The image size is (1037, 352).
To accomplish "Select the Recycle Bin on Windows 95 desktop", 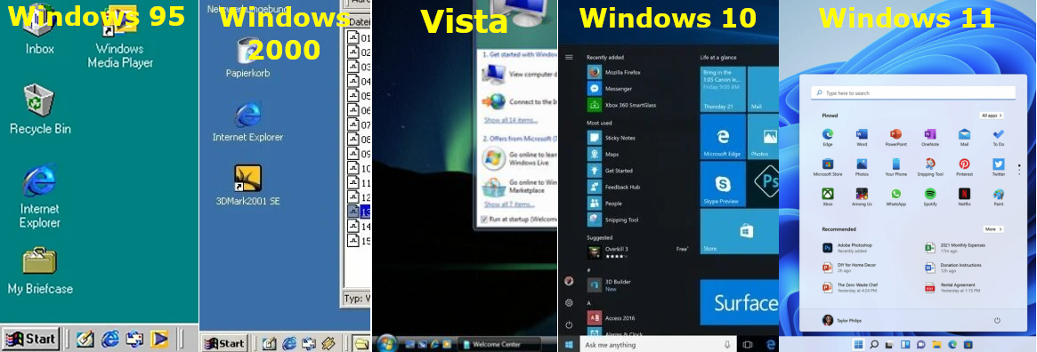I will click(x=40, y=110).
